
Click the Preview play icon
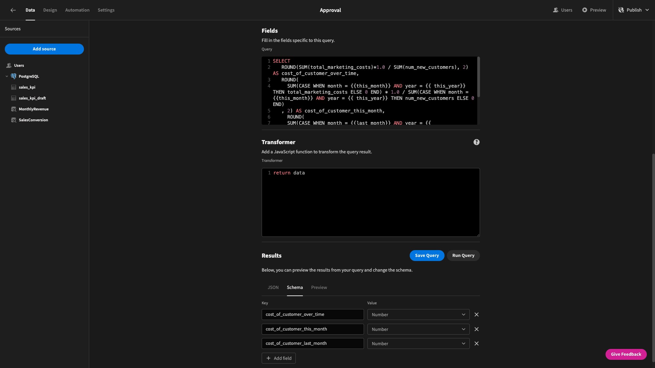[x=585, y=10]
